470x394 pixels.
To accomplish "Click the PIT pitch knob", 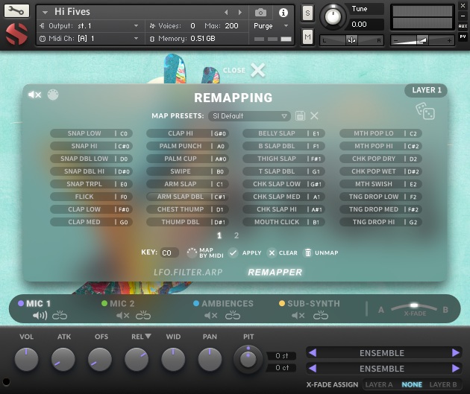I will [x=248, y=359].
